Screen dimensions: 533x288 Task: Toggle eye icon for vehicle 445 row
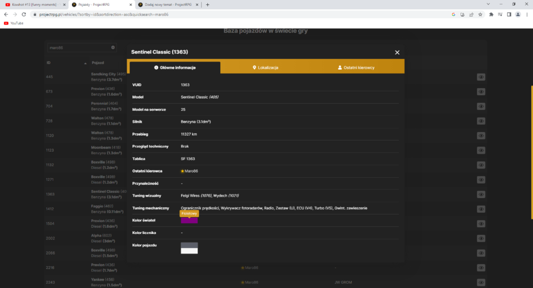point(481,77)
